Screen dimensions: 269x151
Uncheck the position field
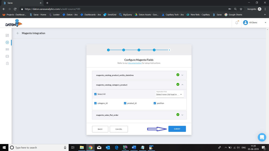coord(155,103)
